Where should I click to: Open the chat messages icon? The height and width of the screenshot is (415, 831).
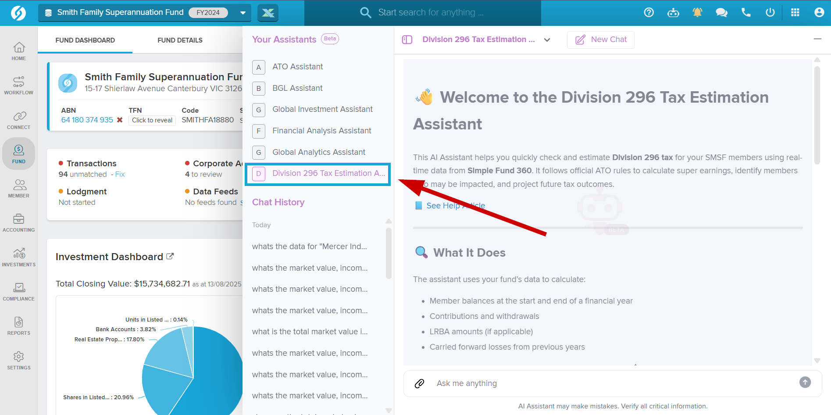[721, 13]
